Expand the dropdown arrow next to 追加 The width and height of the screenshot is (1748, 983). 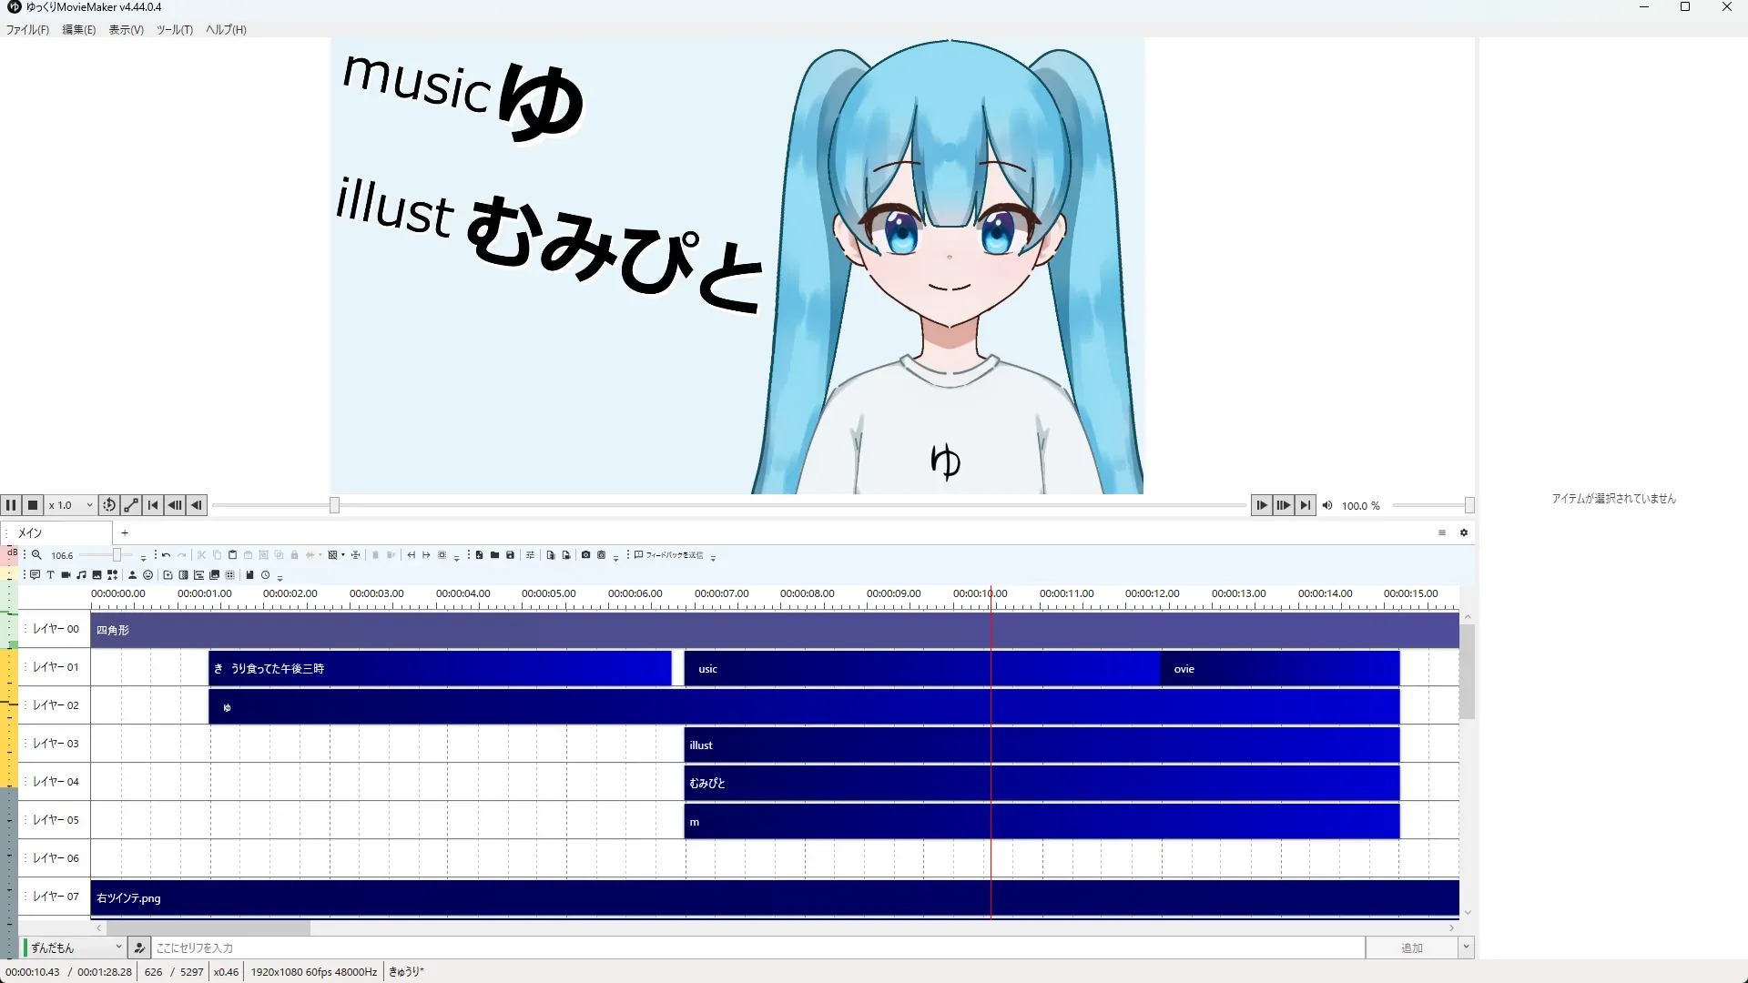coord(1466,948)
